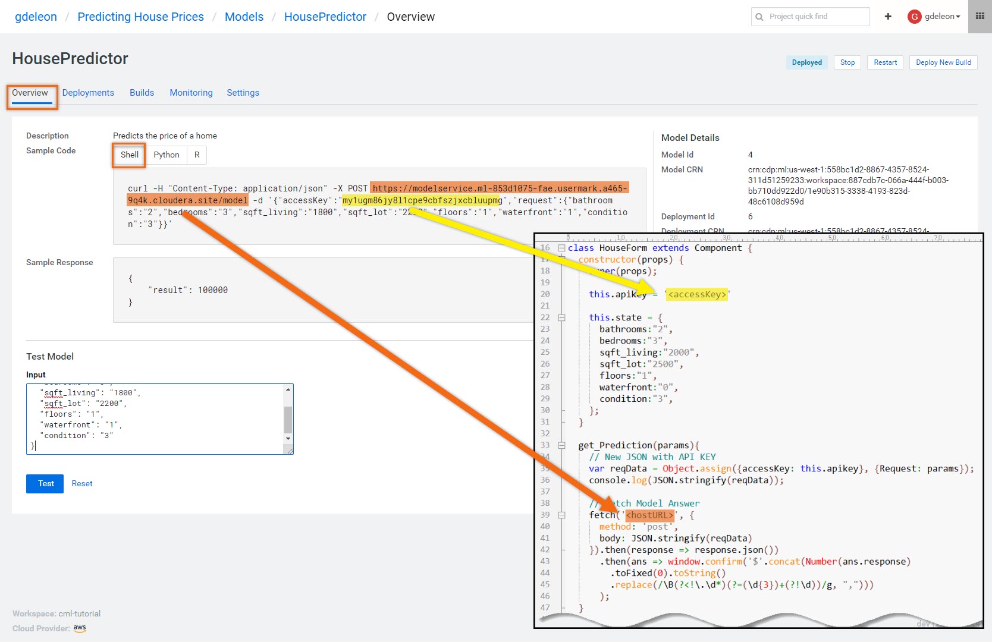The width and height of the screenshot is (992, 642).
Task: Click the textarea resize handle
Action: [289, 450]
